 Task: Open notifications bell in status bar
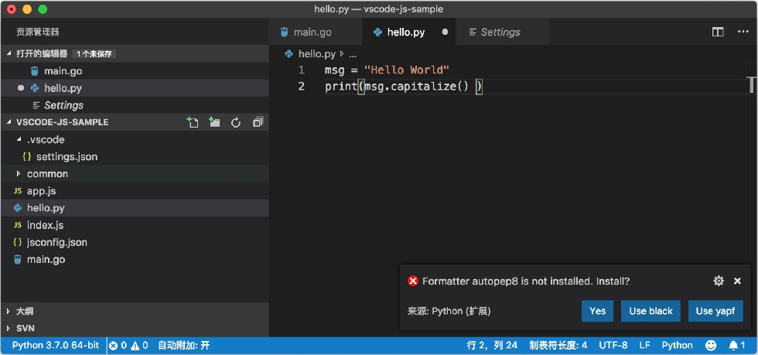737,345
